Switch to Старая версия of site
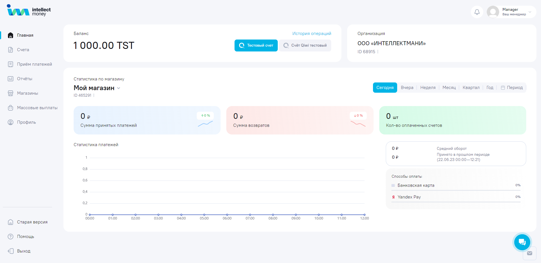This screenshot has height=263, width=541. click(32, 222)
